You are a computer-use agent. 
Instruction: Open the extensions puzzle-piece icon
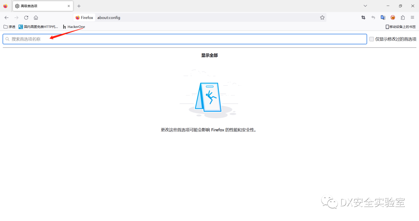tap(403, 17)
